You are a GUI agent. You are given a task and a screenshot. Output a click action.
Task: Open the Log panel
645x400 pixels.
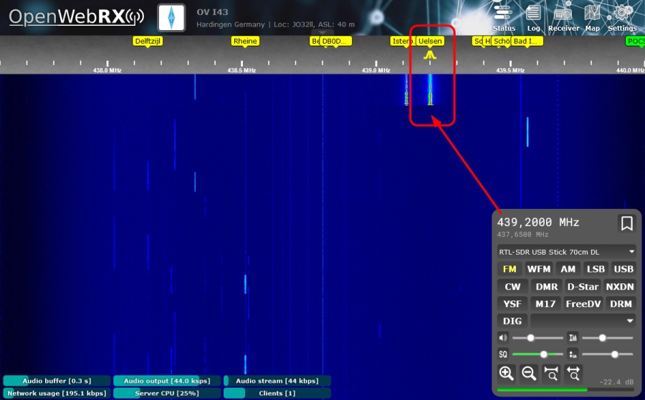tap(533, 18)
